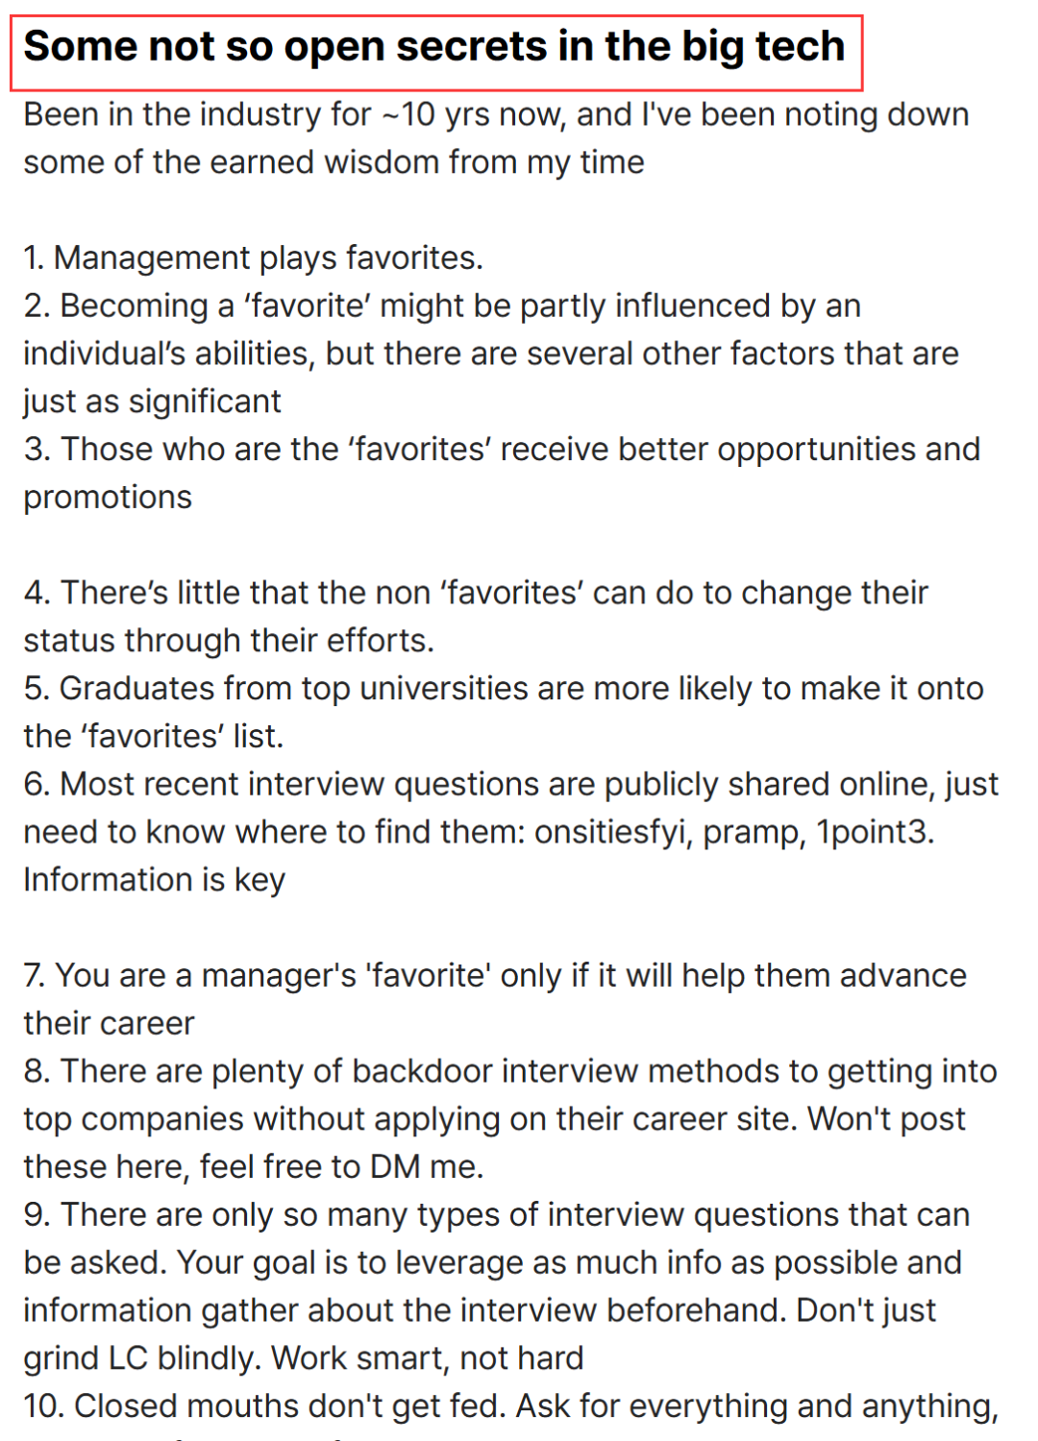The height and width of the screenshot is (1441, 1038).
Task: Select list item 1 'Management plays favorites'
Action: pos(253,257)
